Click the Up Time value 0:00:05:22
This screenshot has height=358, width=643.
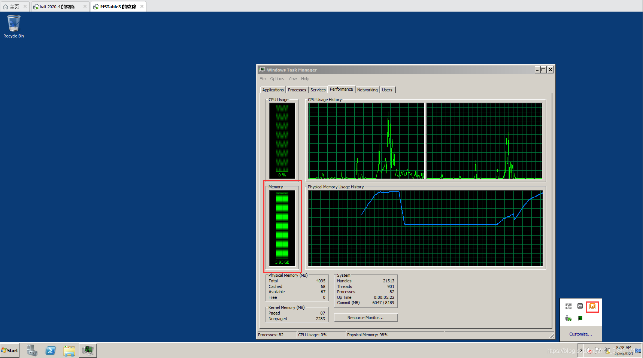click(384, 297)
